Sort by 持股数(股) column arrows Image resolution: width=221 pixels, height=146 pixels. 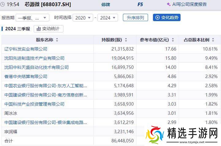[x=126, y=40]
